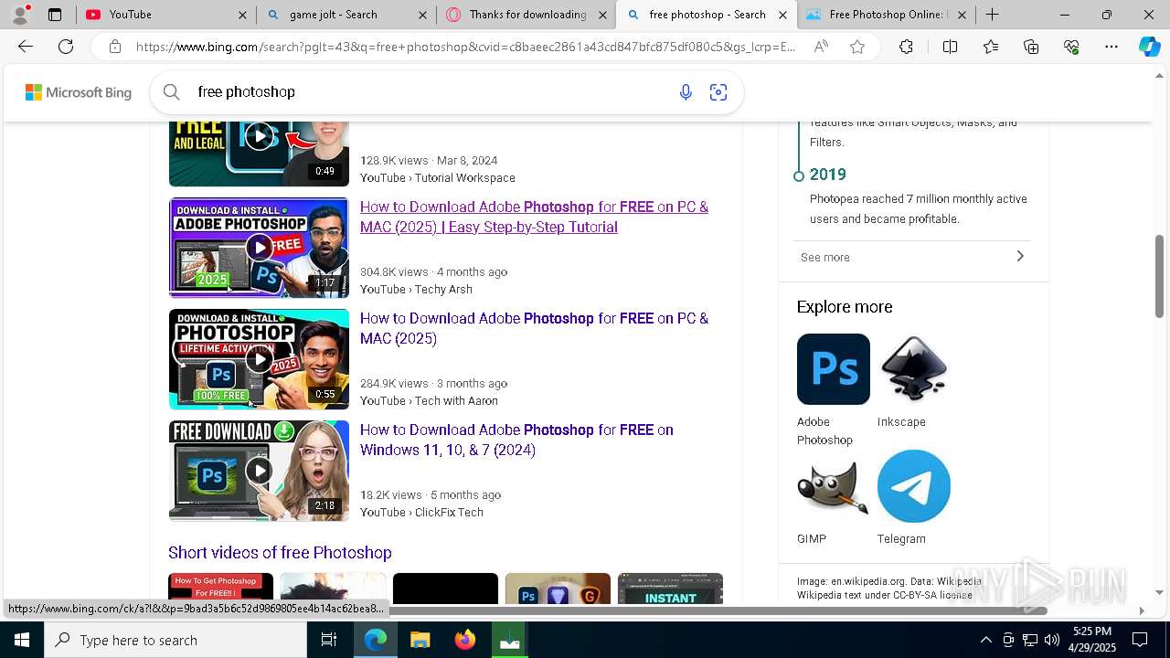Add page to favorites star icon

(857, 47)
